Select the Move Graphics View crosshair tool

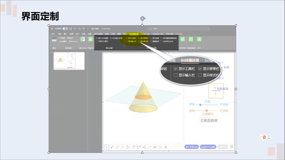tap(166, 147)
